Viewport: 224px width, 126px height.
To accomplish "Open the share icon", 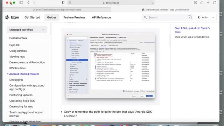I will [202, 2].
